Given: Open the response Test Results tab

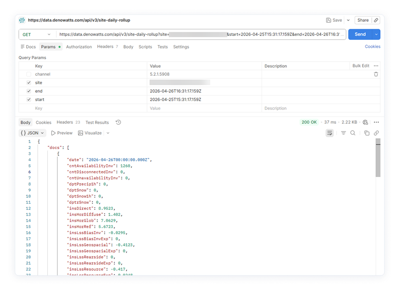Looking at the screenshot, I should (x=97, y=123).
